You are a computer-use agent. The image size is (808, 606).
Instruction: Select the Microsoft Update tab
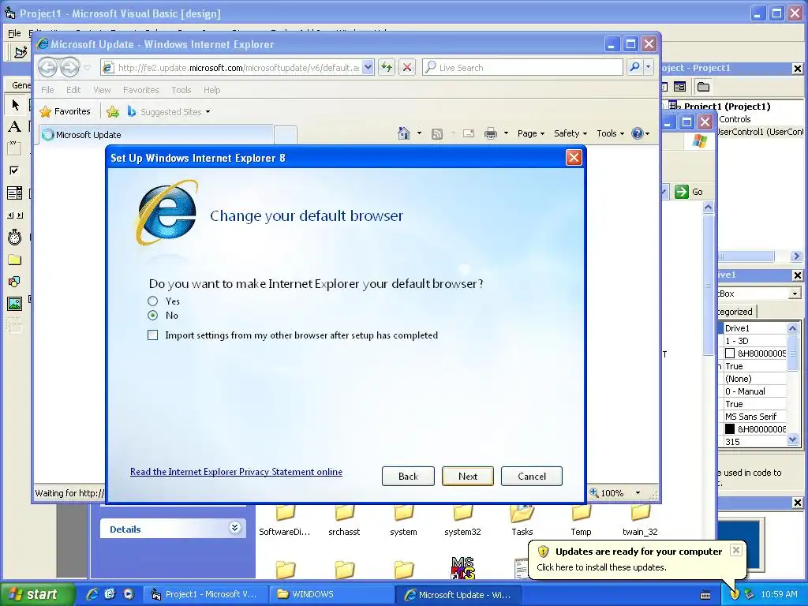point(156,135)
